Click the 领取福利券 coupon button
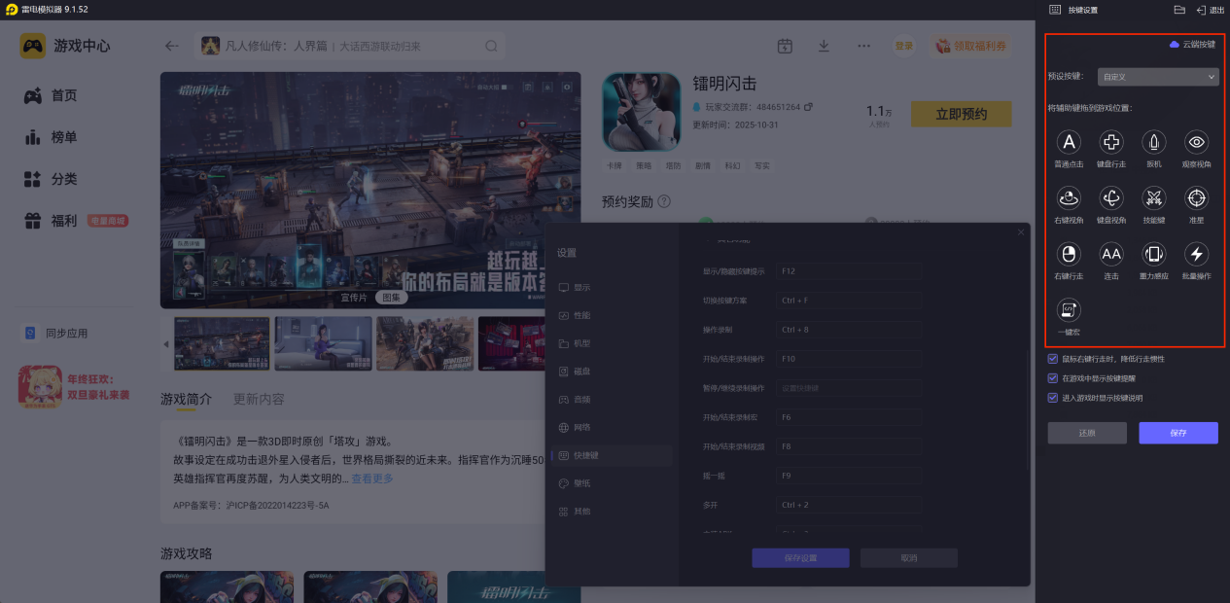This screenshot has height=603, width=1230. [x=969, y=46]
